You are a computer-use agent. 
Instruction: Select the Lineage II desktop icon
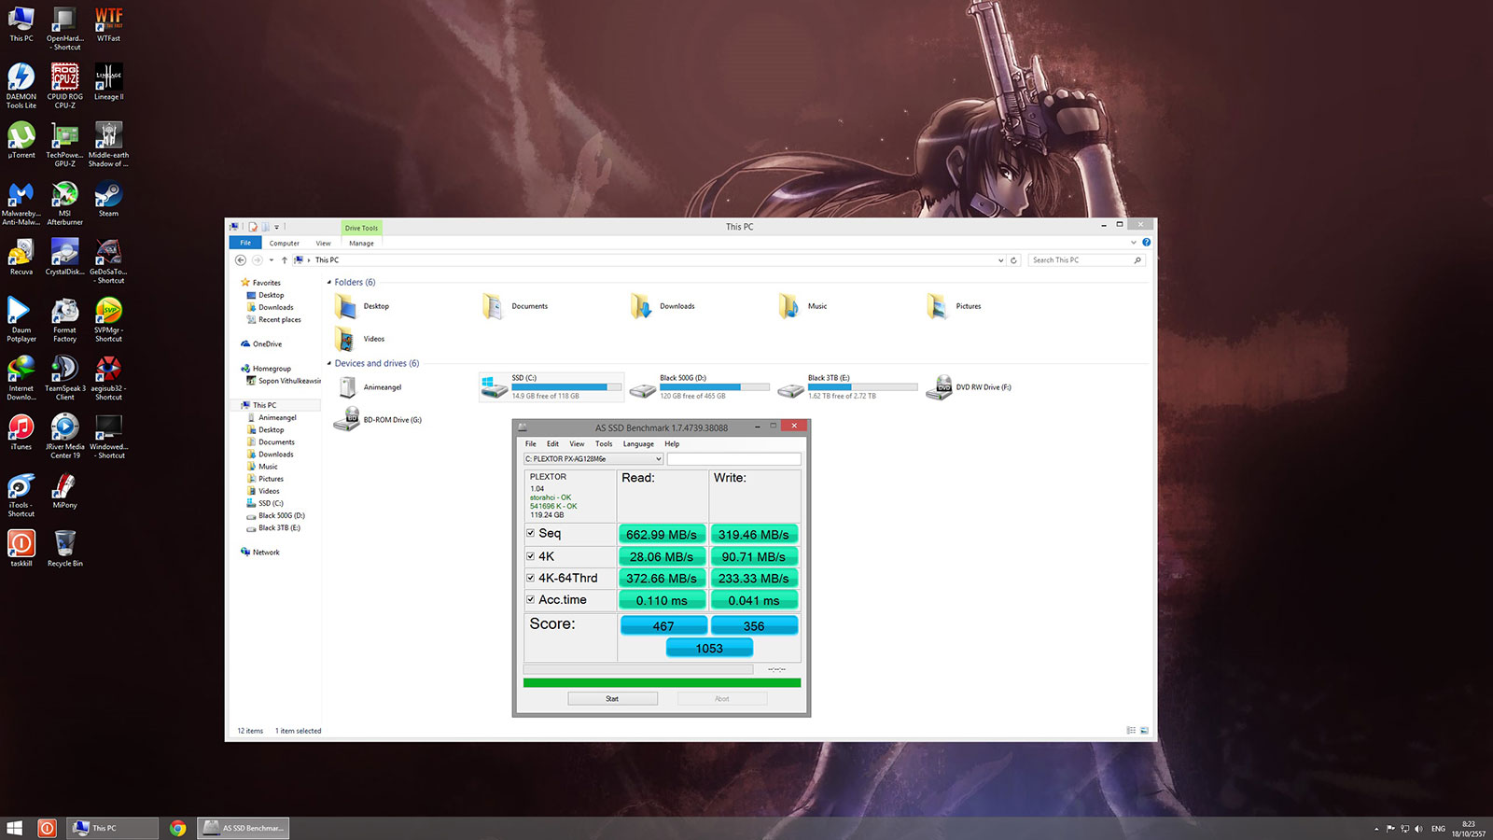coord(108,82)
